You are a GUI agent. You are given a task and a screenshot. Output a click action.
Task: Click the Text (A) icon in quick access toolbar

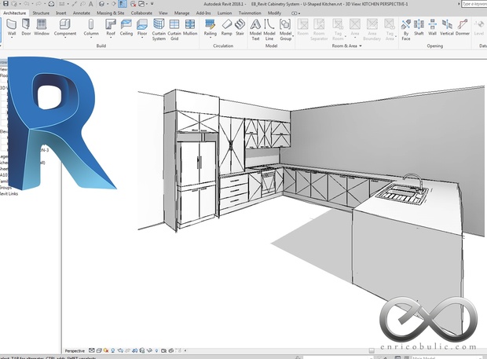click(90, 4)
